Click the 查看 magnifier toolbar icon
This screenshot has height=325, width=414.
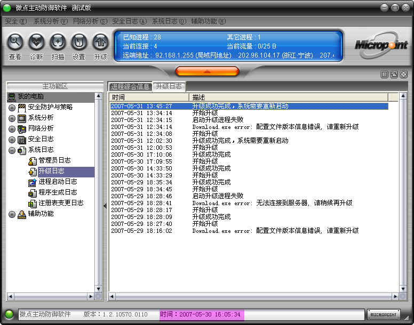click(x=15, y=42)
